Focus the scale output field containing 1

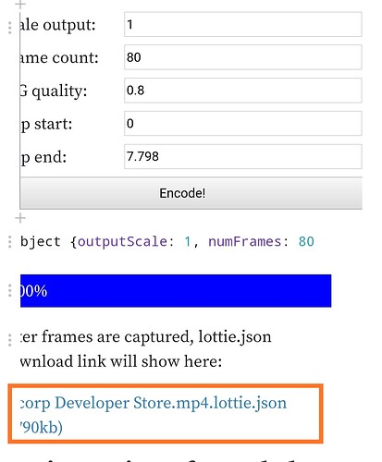pos(243,24)
